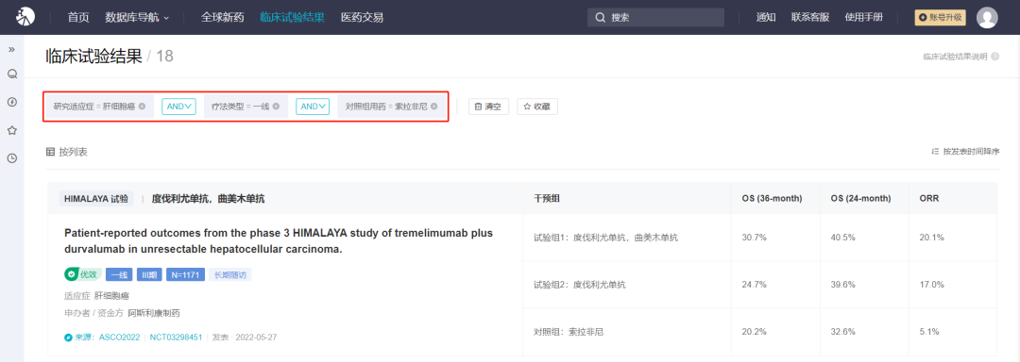The height and width of the screenshot is (362, 1020).
Task: Open first AND operator dropdown
Action: coord(178,107)
